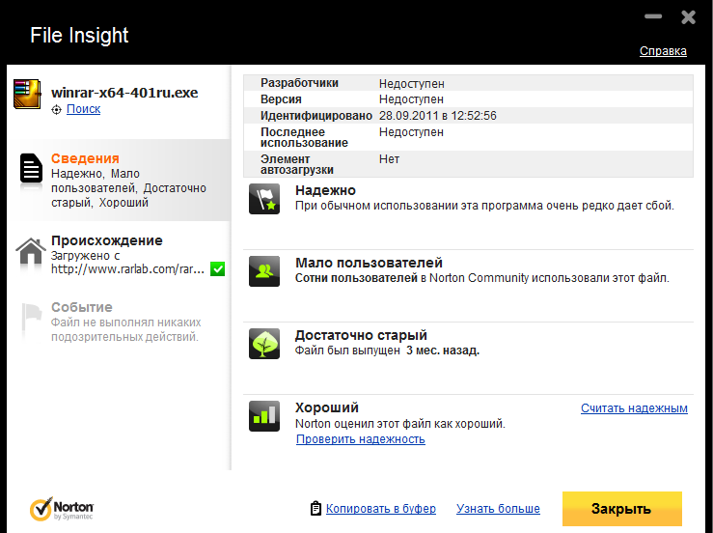This screenshot has height=533, width=713.
Task: Click the Нет value for autostart
Action: [x=389, y=159]
